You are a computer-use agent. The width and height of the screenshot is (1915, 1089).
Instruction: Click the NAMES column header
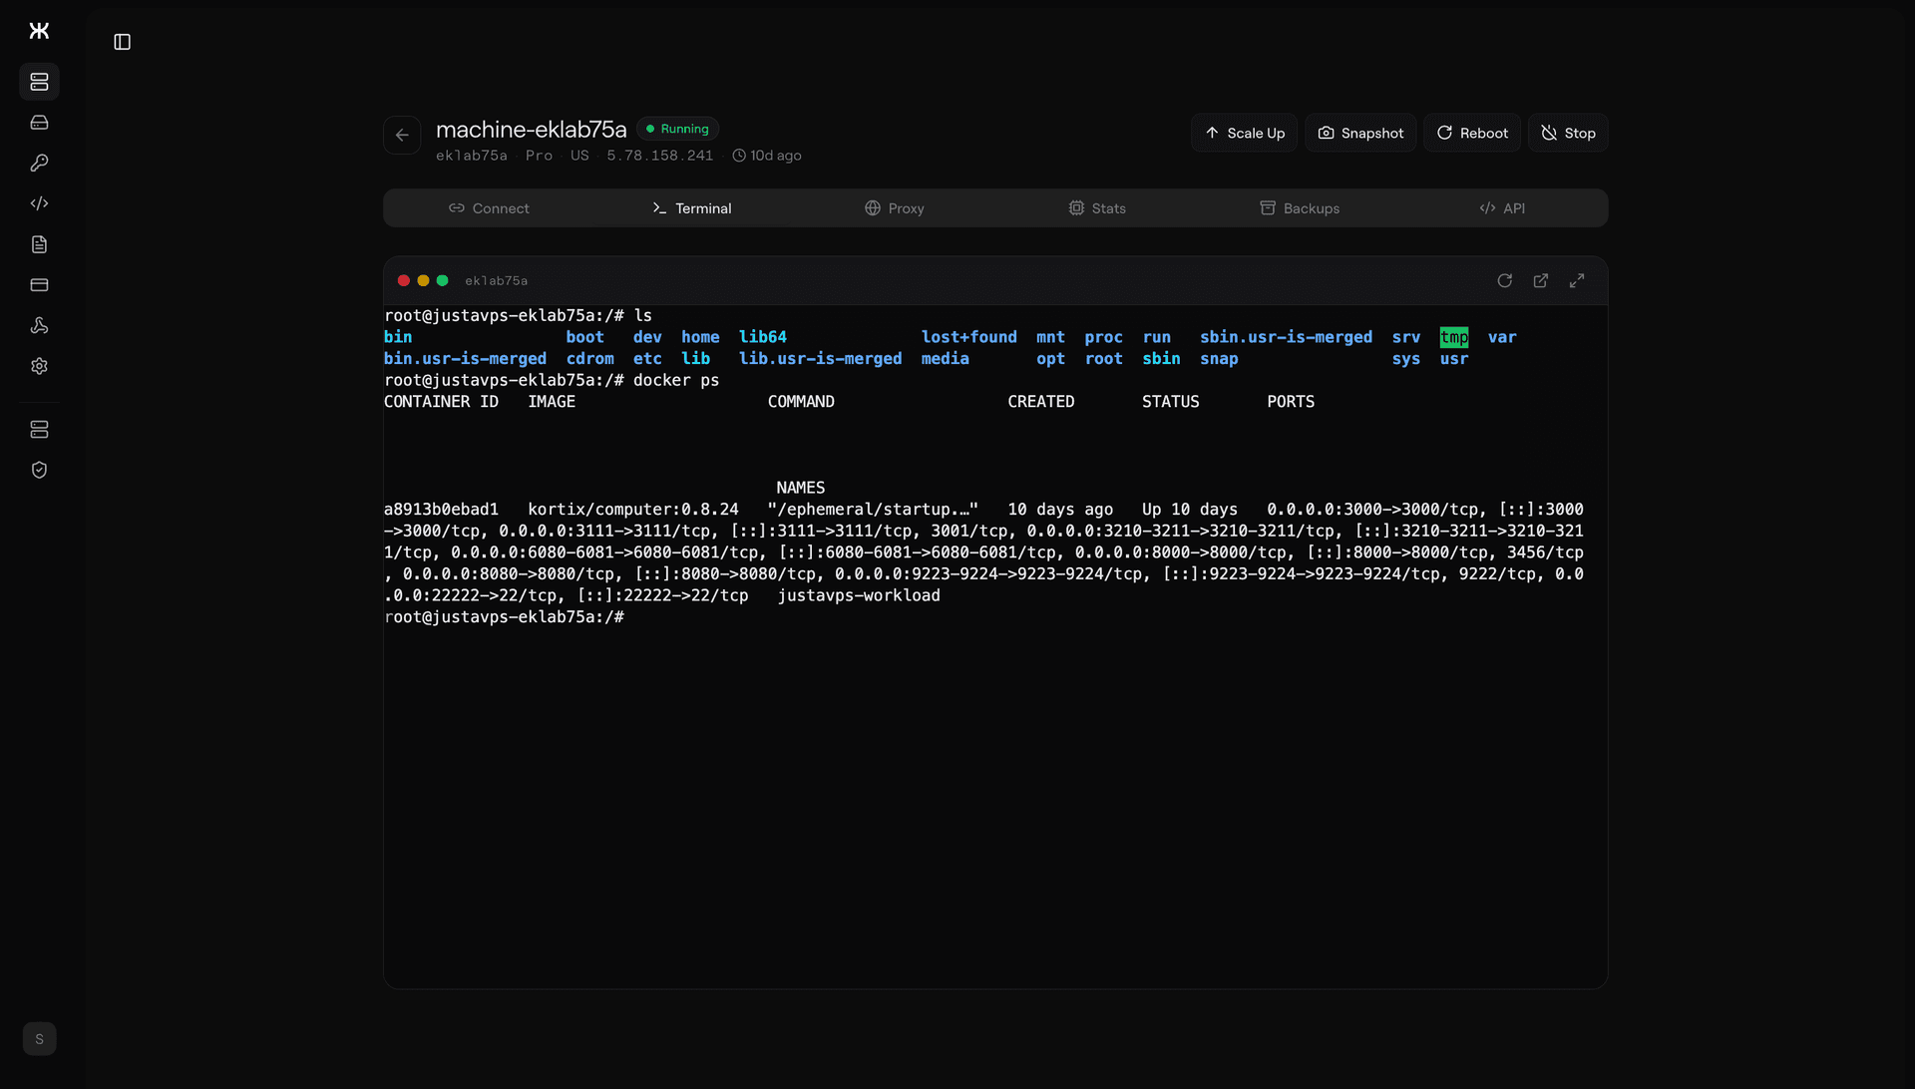[x=801, y=488]
